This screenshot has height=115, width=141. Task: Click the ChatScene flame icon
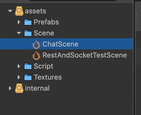[36, 44]
